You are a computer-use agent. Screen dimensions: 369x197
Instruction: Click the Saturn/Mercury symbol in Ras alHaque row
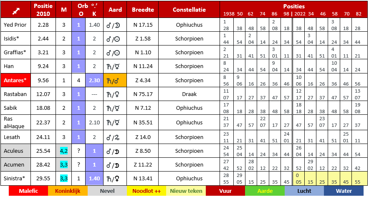tap(113, 123)
